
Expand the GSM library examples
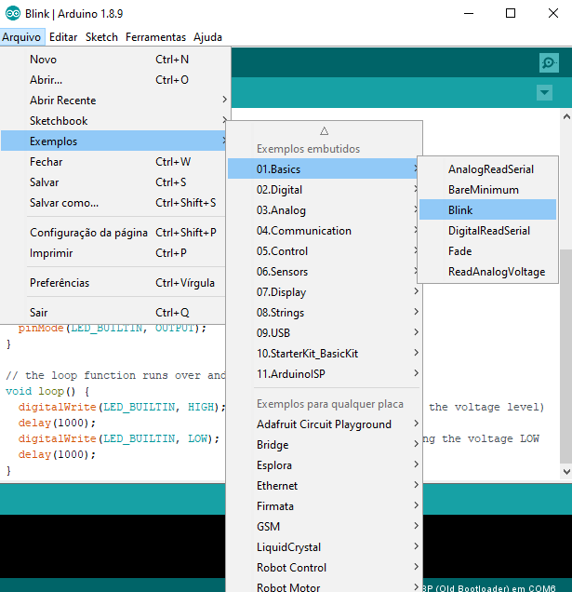(x=324, y=526)
